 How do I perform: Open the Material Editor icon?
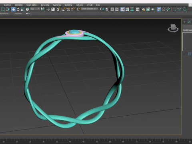tap(138, 9)
